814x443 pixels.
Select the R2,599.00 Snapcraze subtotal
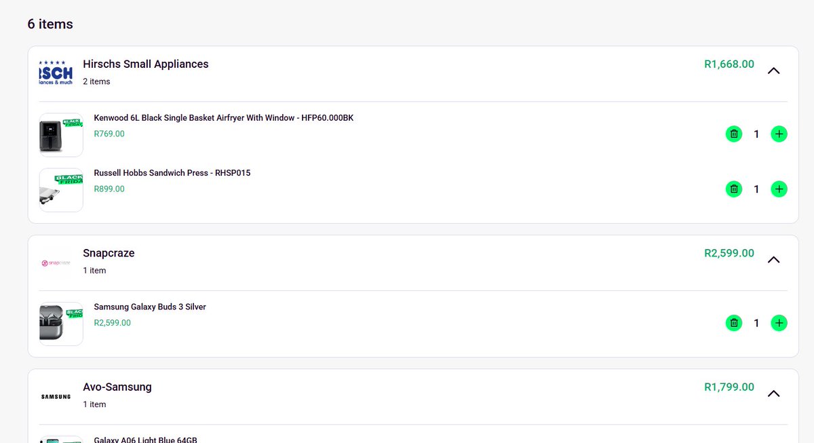(729, 253)
